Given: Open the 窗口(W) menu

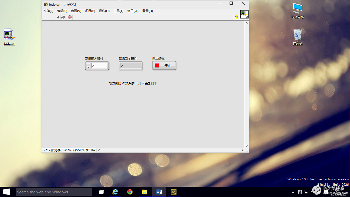Looking at the screenshot, I should click(133, 11).
